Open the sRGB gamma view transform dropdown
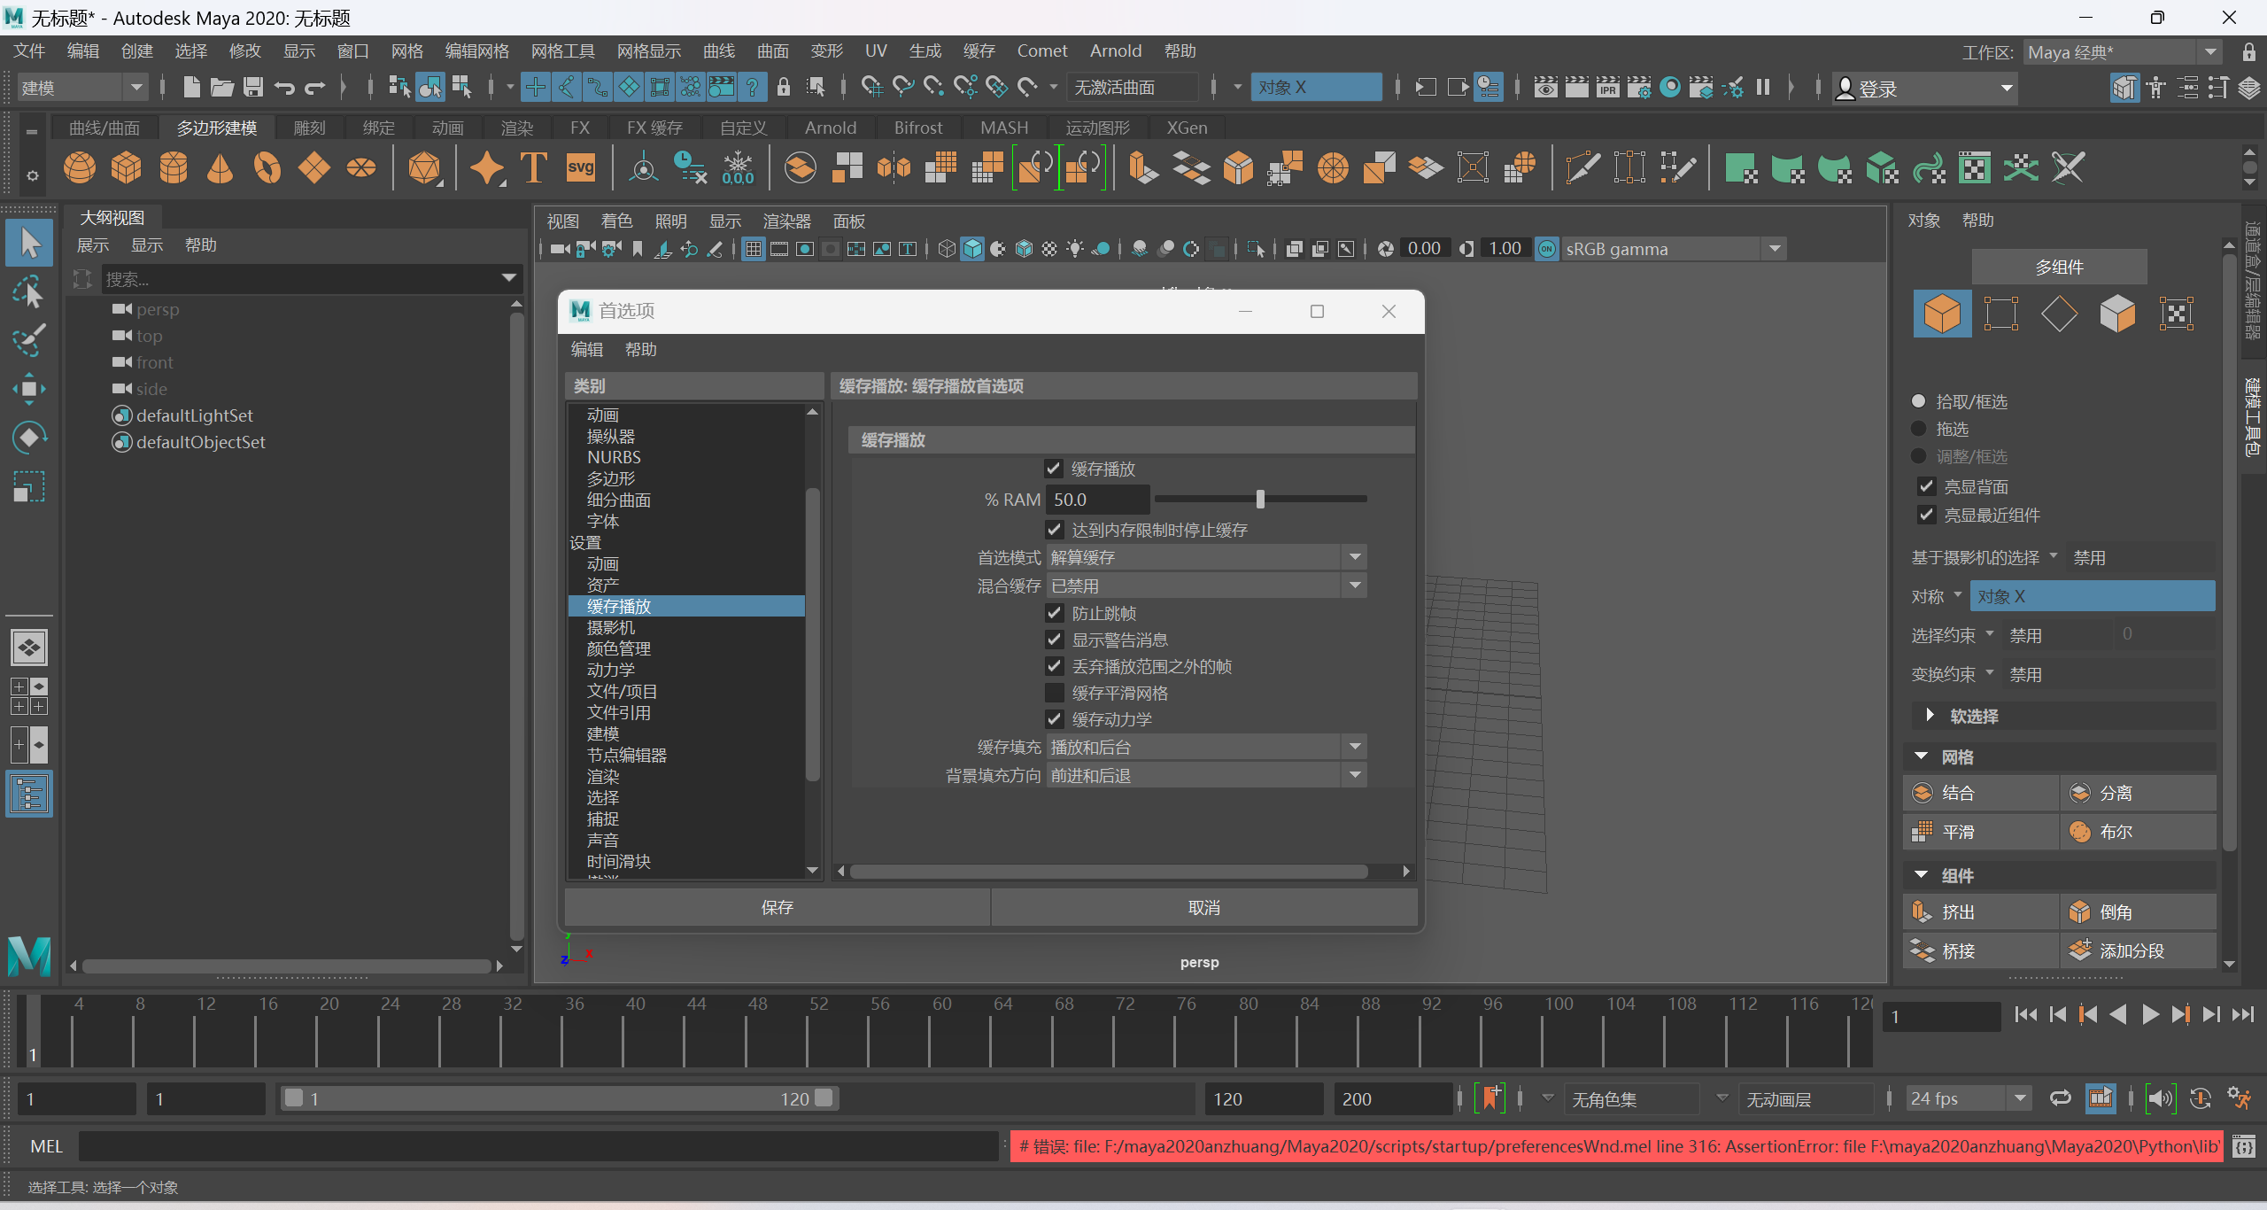Screen dimensions: 2267x1210 tap(1673, 249)
